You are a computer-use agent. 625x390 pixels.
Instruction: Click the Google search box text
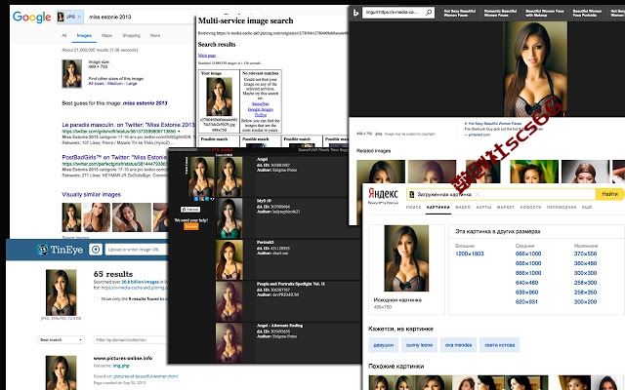(x=110, y=17)
